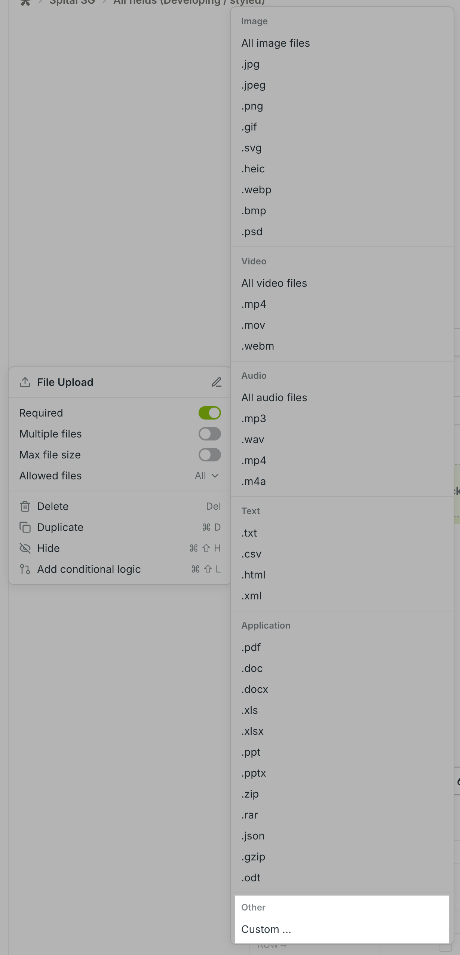
Task: Select the .mov file type
Action: [x=342, y=325]
